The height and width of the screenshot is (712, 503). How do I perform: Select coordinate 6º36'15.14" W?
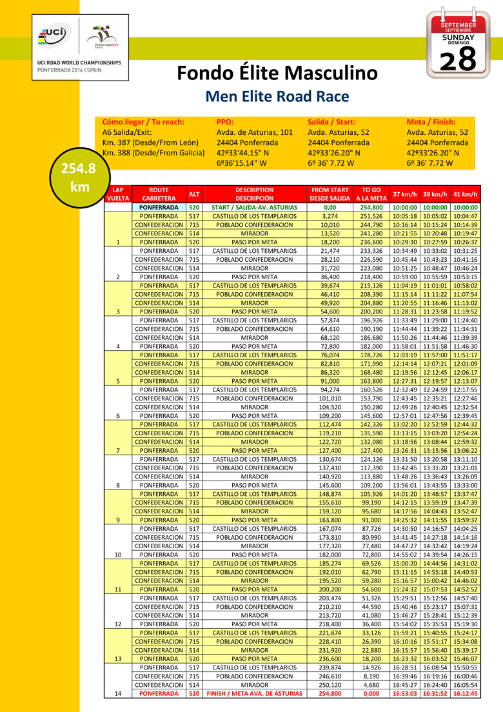tap(242, 163)
